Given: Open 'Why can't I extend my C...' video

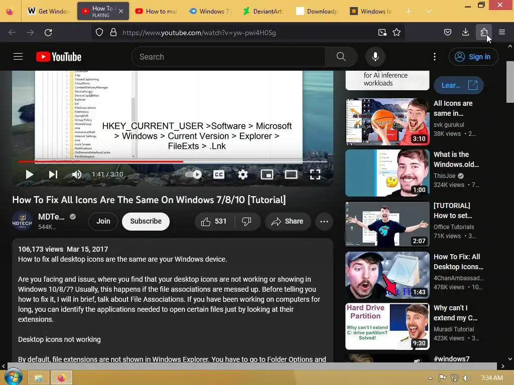Looking at the screenshot, I should pyautogui.click(x=456, y=313).
